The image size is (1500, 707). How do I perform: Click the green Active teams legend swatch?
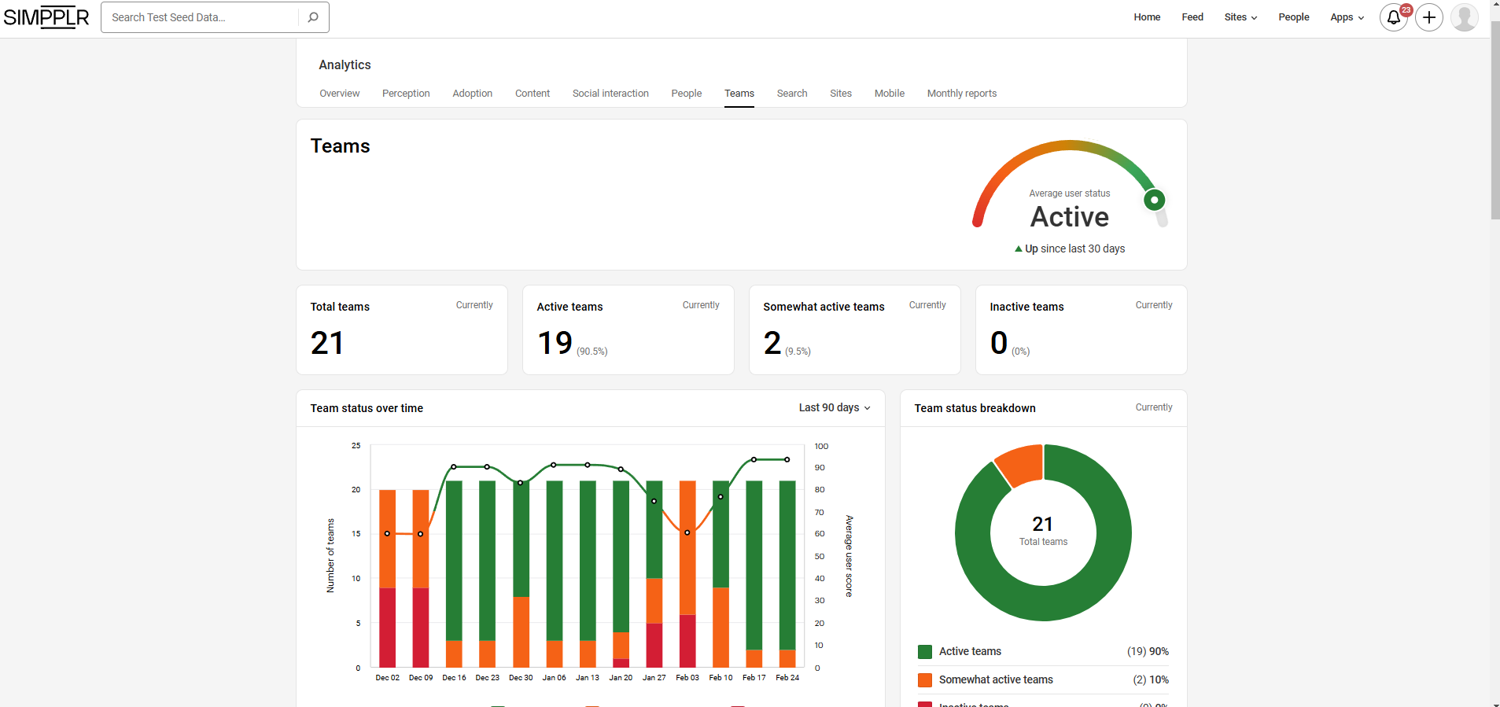[925, 652]
